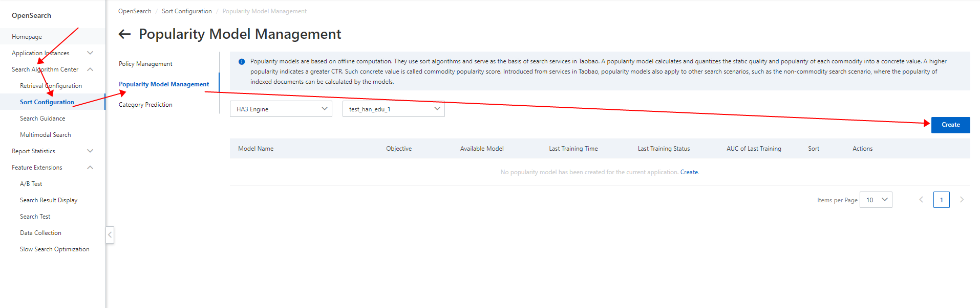The height and width of the screenshot is (308, 980).
Task: Open Search Test in sidebar
Action: pos(35,217)
